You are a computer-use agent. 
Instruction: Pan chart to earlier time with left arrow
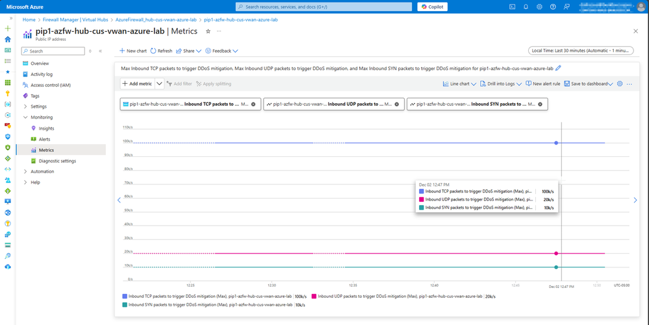[x=119, y=200]
